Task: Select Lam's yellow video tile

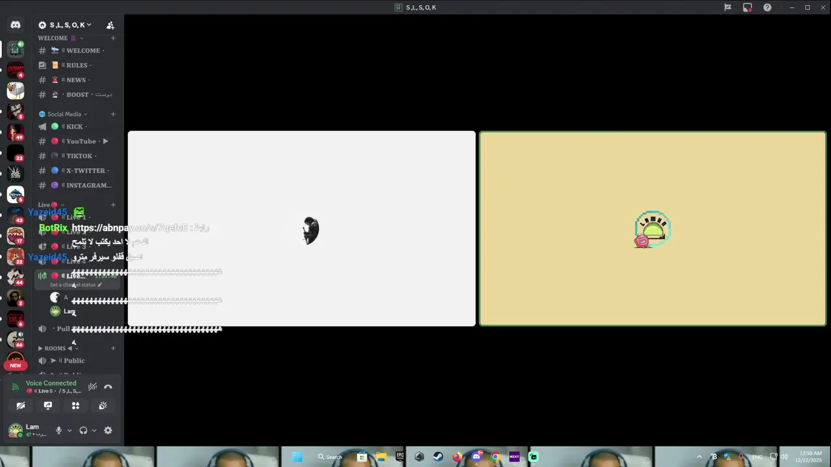Action: pos(652,229)
